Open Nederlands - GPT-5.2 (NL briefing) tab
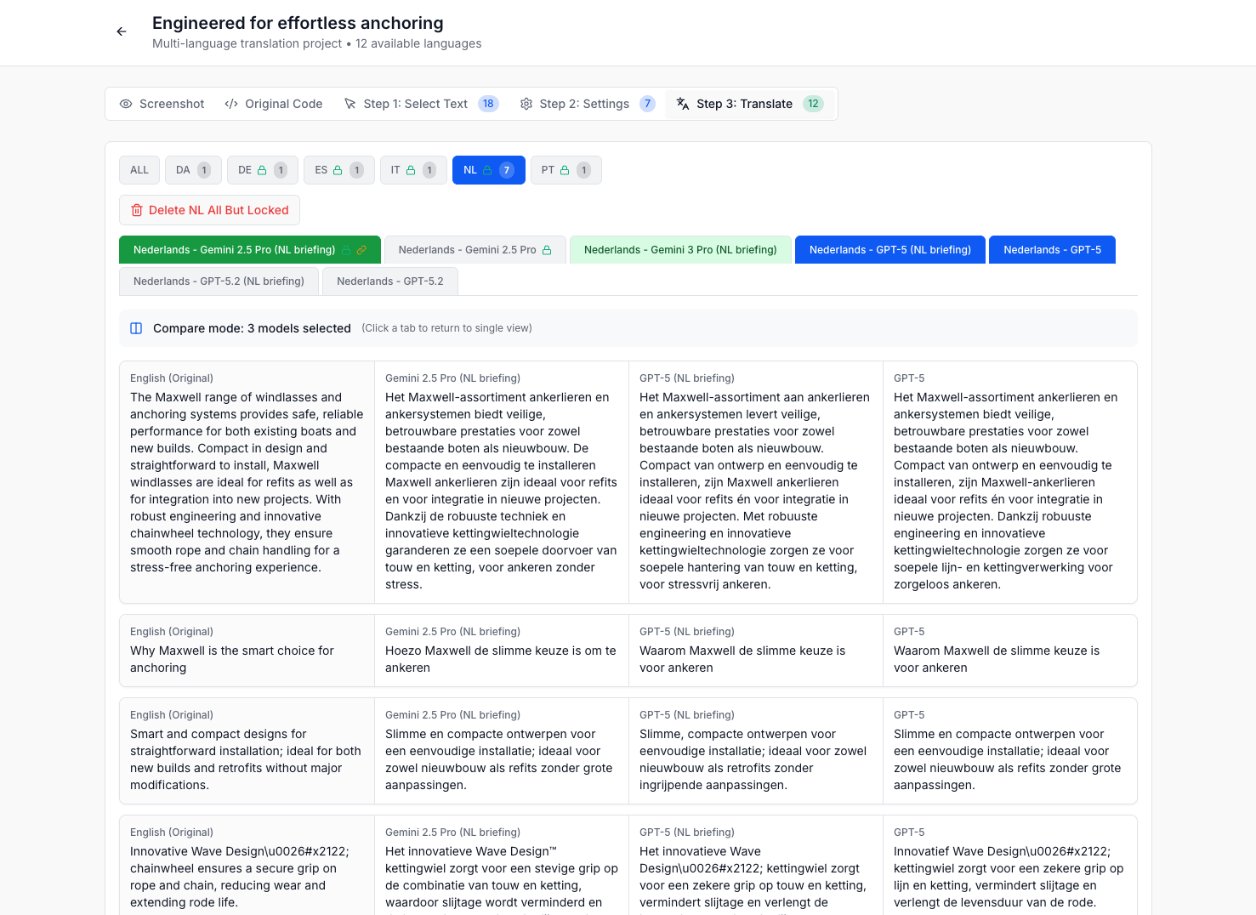 point(219,281)
